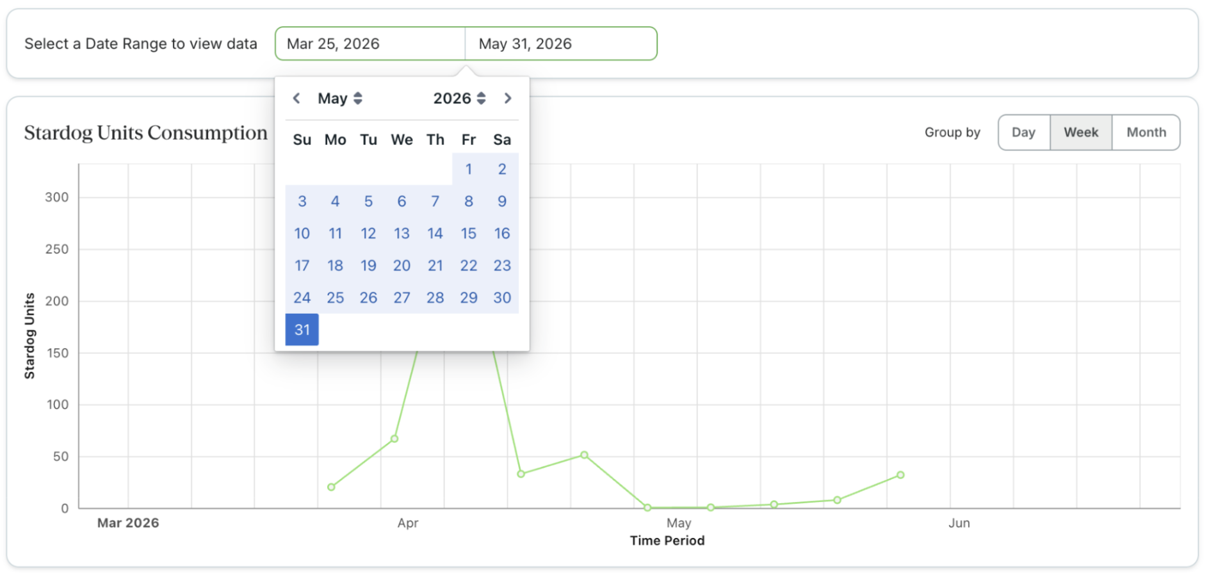1209x575 pixels.
Task: Select May 5 in the calendar
Action: tap(369, 201)
